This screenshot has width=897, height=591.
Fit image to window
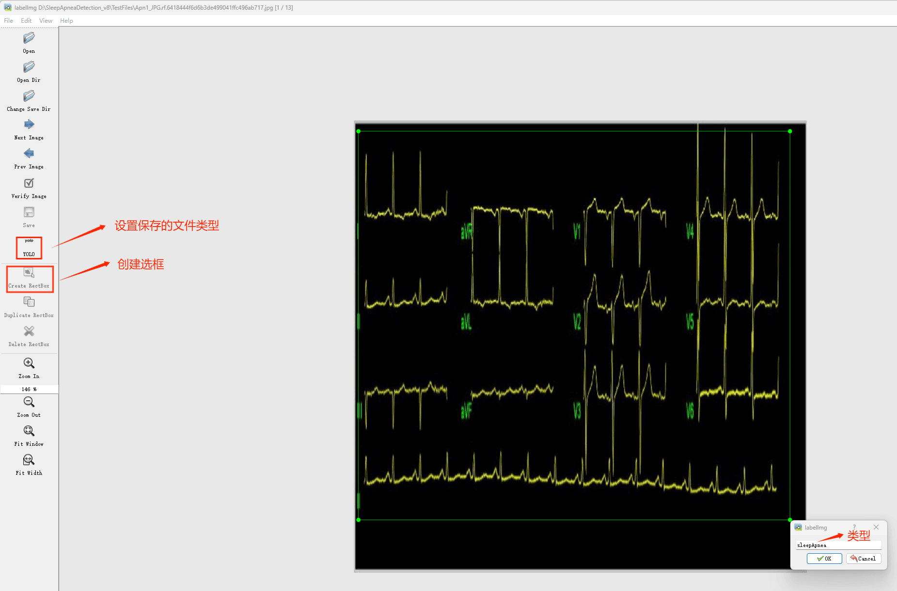click(29, 431)
